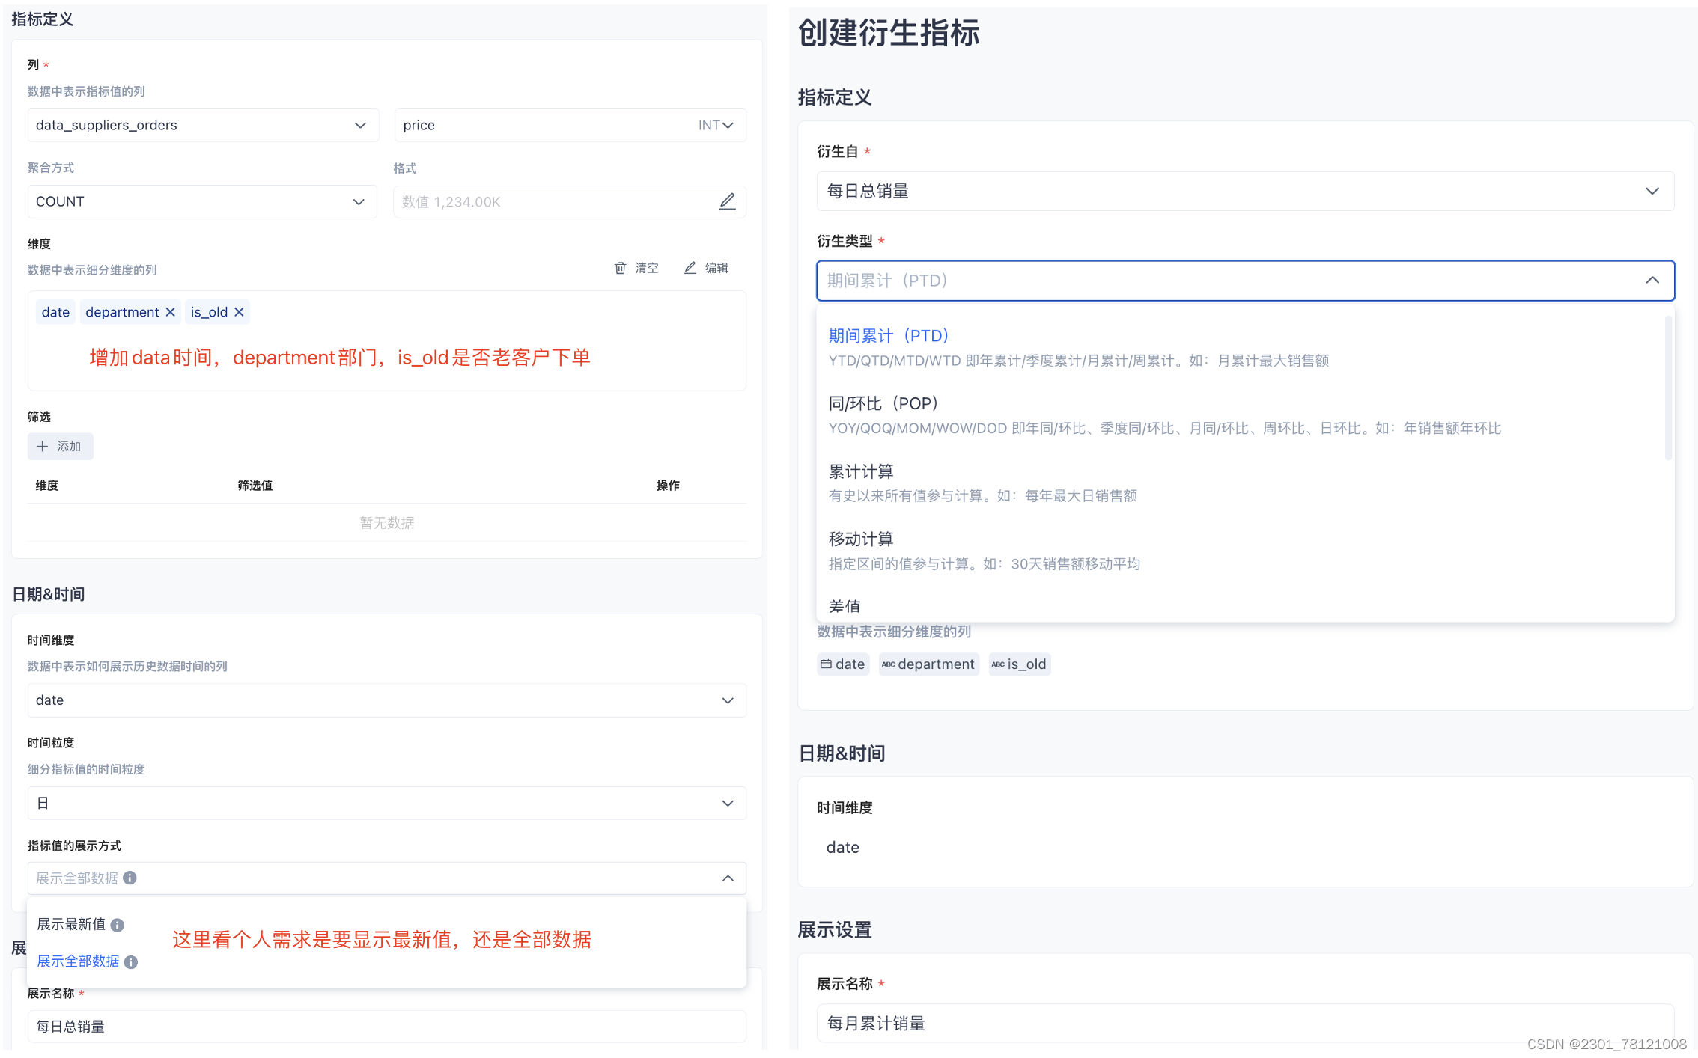Click the format edit pencil icon
Image resolution: width=1698 pixels, height=1058 pixels.
point(727,201)
